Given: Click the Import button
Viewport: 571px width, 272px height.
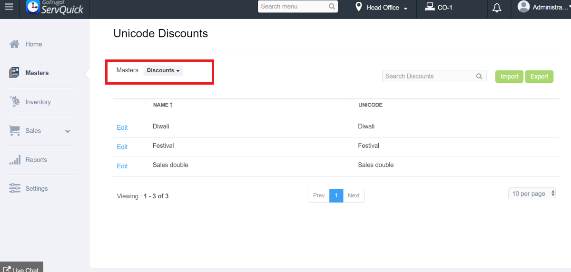Looking at the screenshot, I should [x=509, y=77].
